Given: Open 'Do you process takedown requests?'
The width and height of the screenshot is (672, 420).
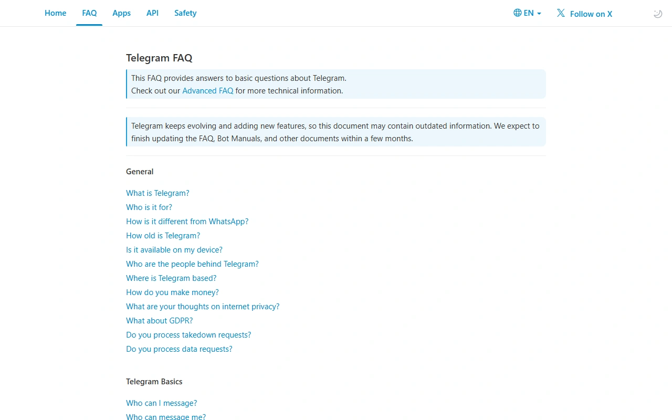Looking at the screenshot, I should (x=188, y=335).
